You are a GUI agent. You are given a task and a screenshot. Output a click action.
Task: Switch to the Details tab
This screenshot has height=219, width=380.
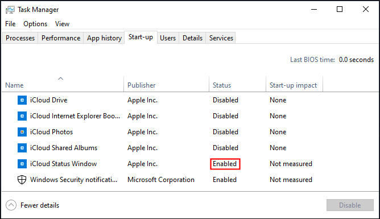tap(192, 38)
